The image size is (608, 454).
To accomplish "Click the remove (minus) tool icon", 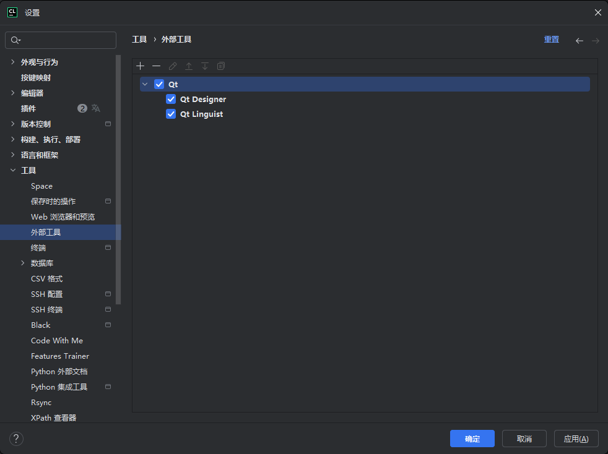I will pyautogui.click(x=157, y=66).
